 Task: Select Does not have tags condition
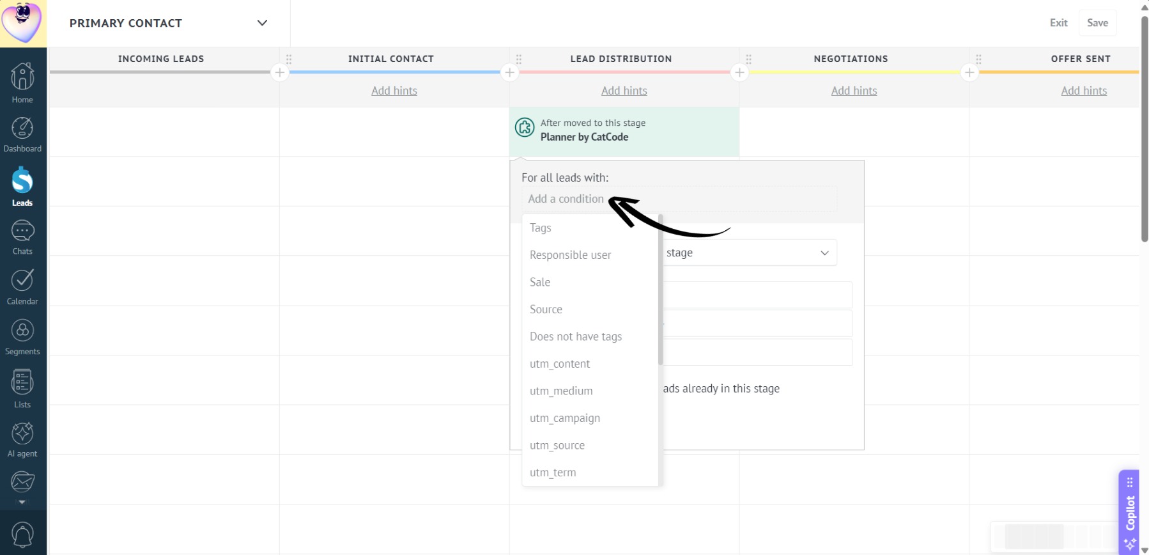point(575,336)
